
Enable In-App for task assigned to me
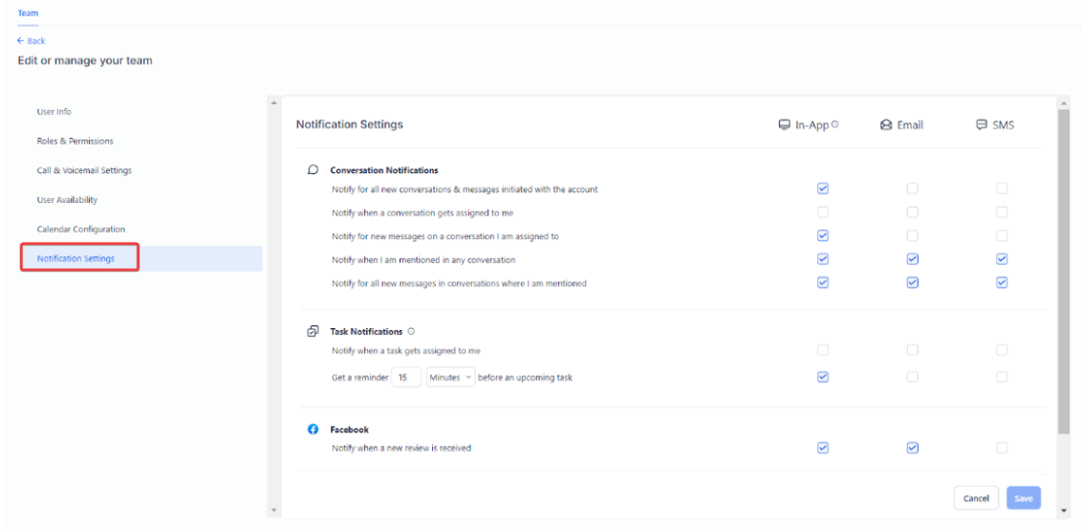click(x=823, y=350)
